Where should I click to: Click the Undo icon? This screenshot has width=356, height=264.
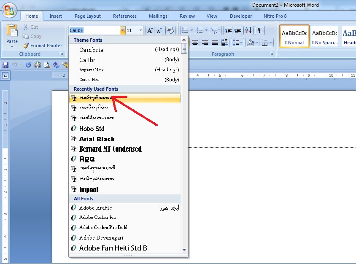(14, 65)
